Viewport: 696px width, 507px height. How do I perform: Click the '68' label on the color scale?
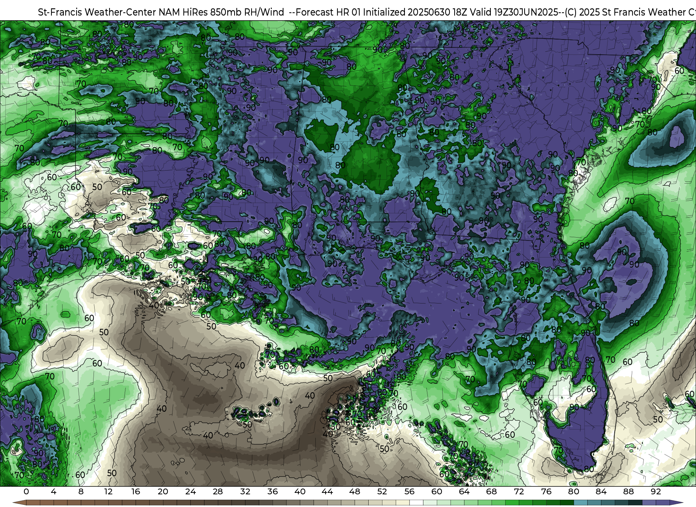[x=492, y=491]
